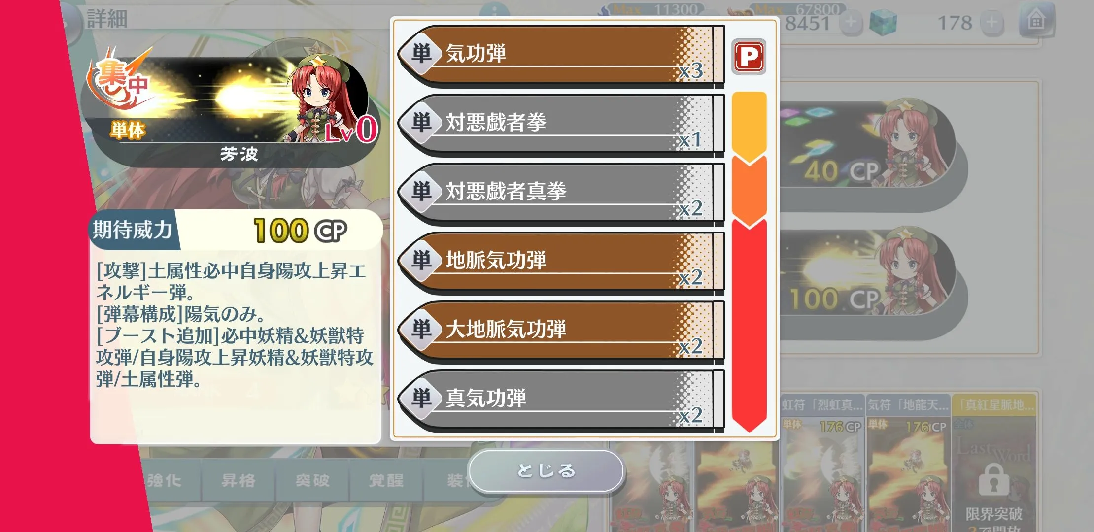
Task: Close the popup with とじる button
Action: coord(546,471)
